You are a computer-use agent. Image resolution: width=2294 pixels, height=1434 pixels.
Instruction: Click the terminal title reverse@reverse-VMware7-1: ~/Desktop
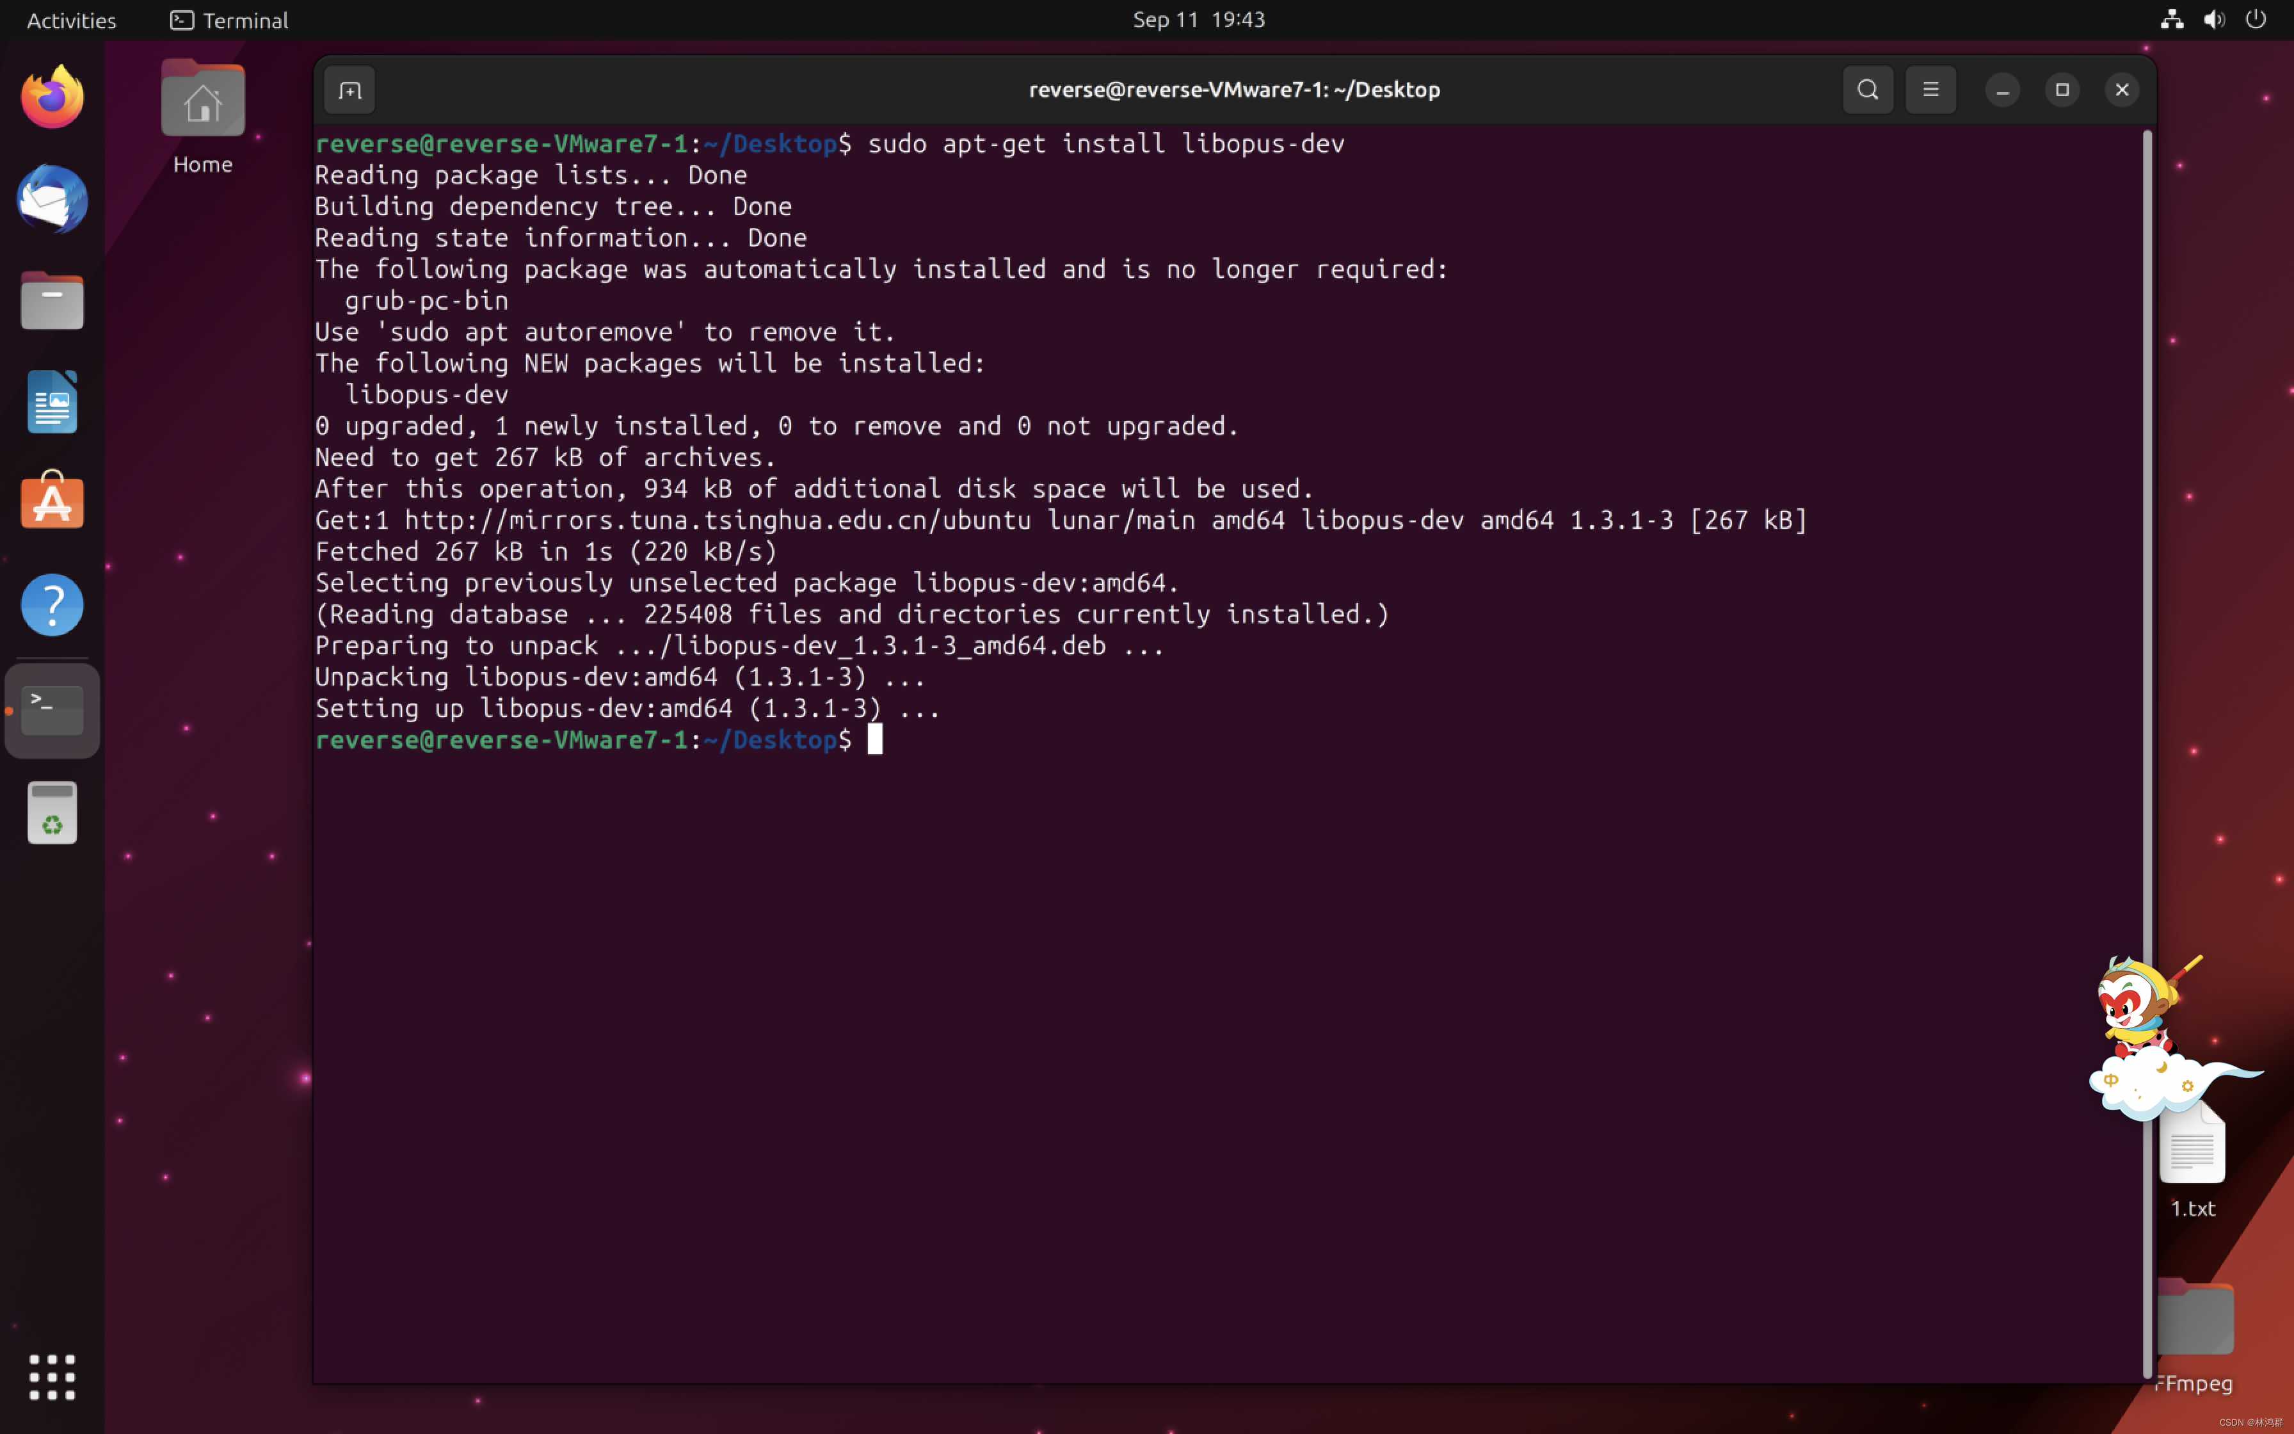tap(1234, 90)
